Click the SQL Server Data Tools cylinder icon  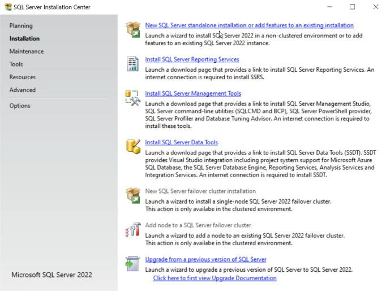coord(133,147)
